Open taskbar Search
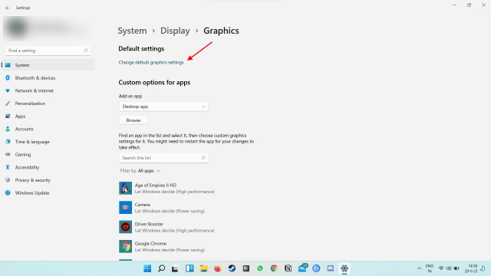Image resolution: width=491 pixels, height=276 pixels. pyautogui.click(x=161, y=268)
